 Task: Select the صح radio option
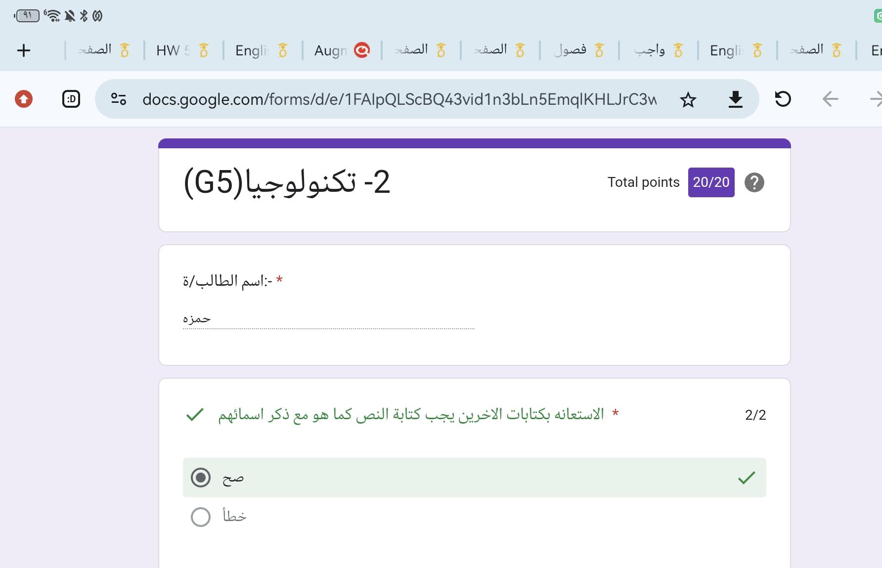pos(201,478)
